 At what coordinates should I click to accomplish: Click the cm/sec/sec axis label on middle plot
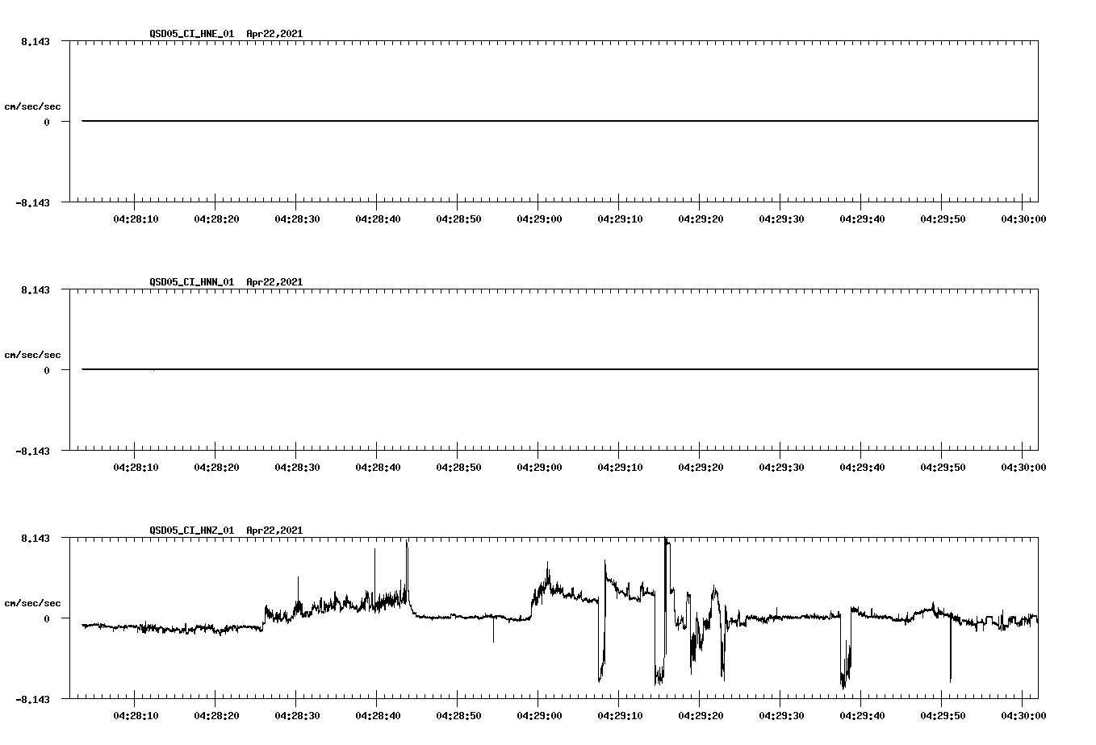(x=33, y=354)
